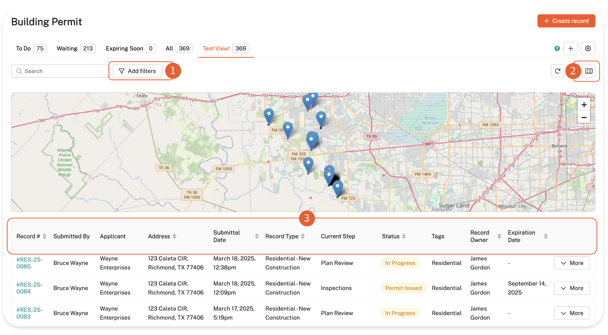Sort by Record # column arrows

45,236
